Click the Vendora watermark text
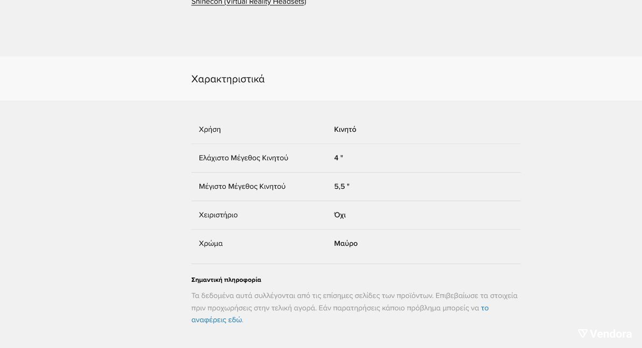This screenshot has width=642, height=348. click(611, 334)
